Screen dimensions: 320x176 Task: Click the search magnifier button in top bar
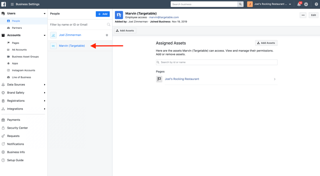click(240, 4)
